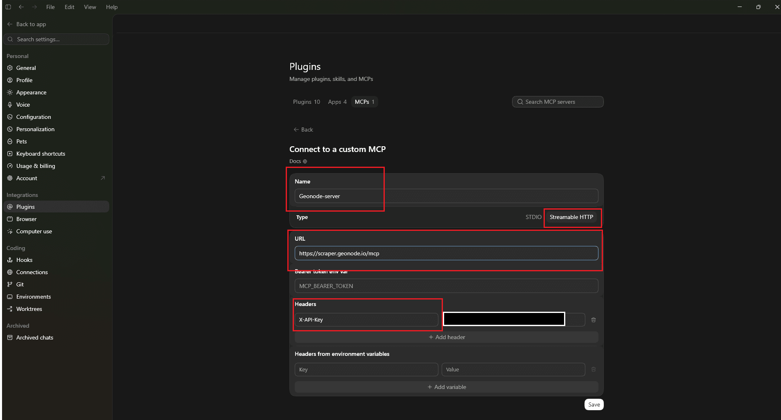Viewport: 781px width, 420px height.
Task: Delete the environment variable row
Action: point(594,369)
